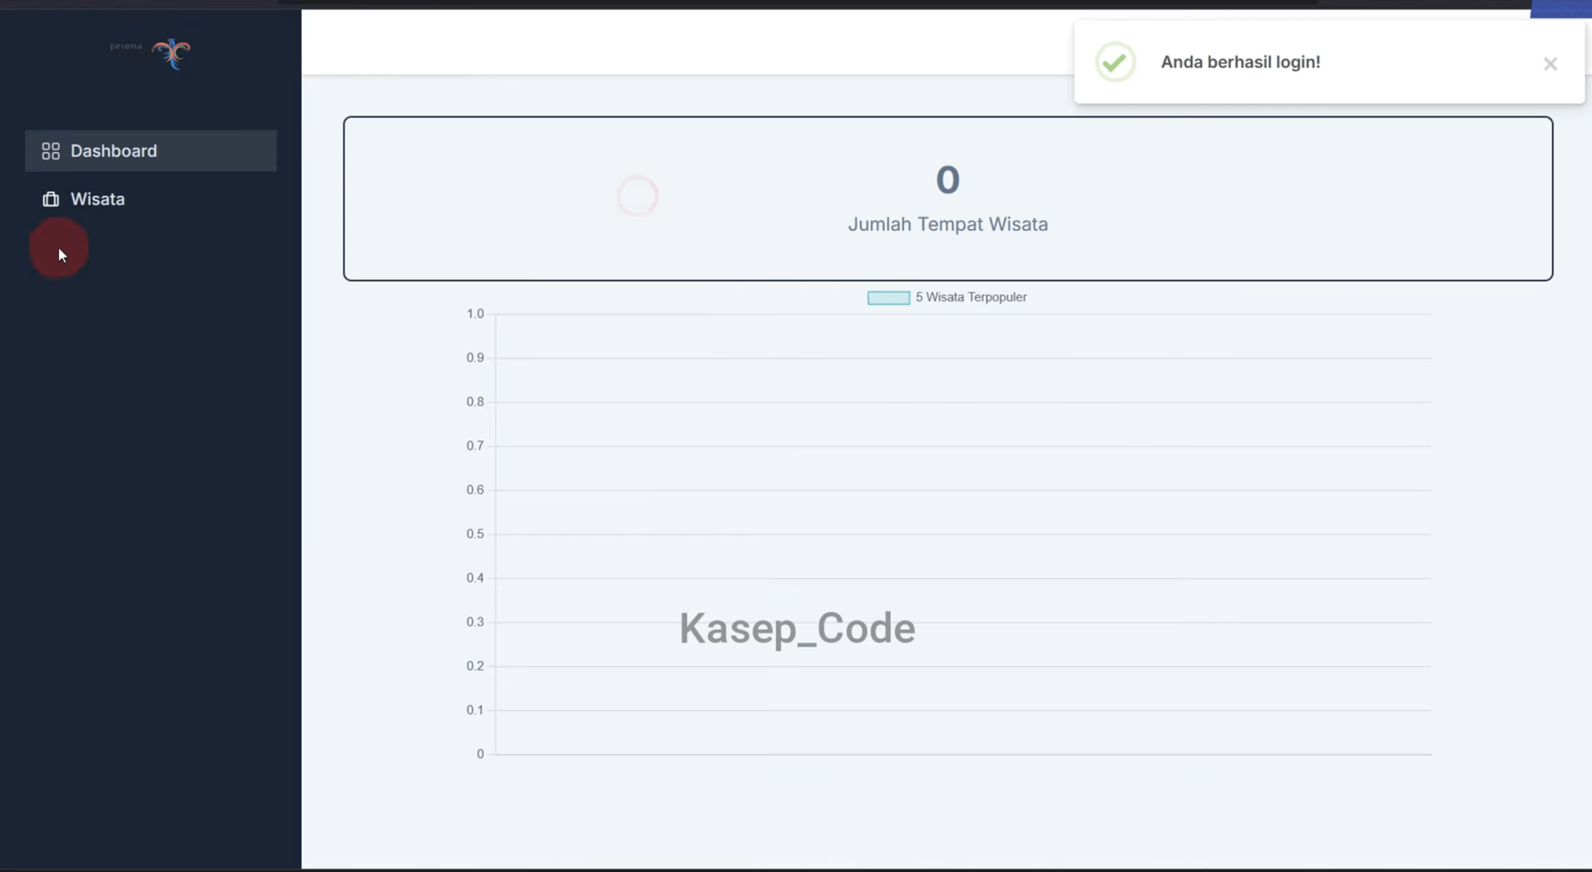Dismiss the login success notification
The width and height of the screenshot is (1592, 872).
1550,63
